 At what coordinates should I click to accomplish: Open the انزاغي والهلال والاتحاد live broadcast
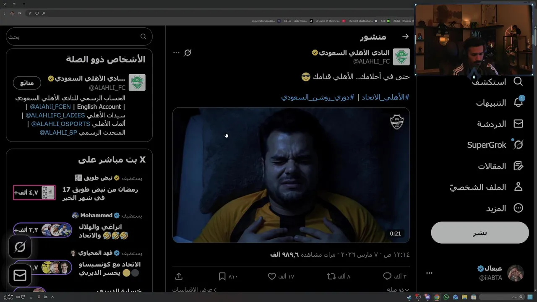103,231
